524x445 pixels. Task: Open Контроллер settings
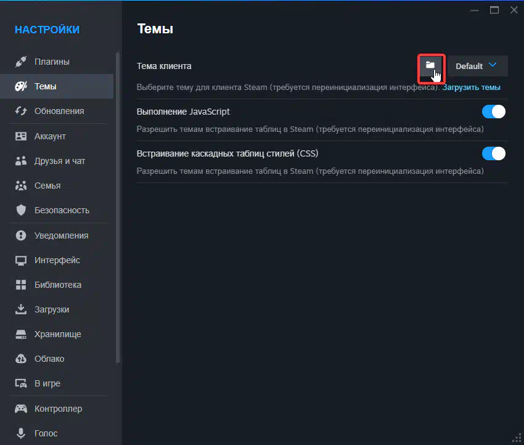[57, 409]
